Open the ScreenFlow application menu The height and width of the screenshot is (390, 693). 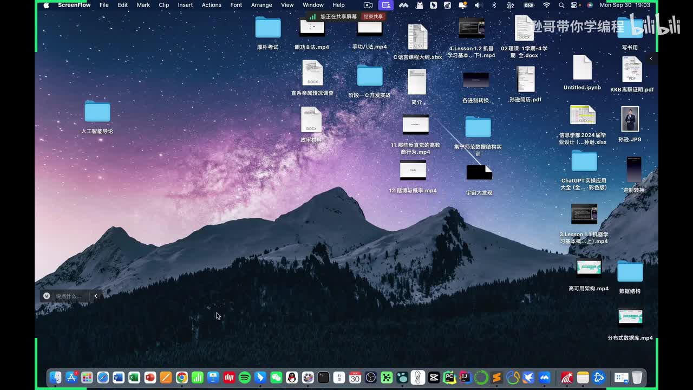click(75, 5)
